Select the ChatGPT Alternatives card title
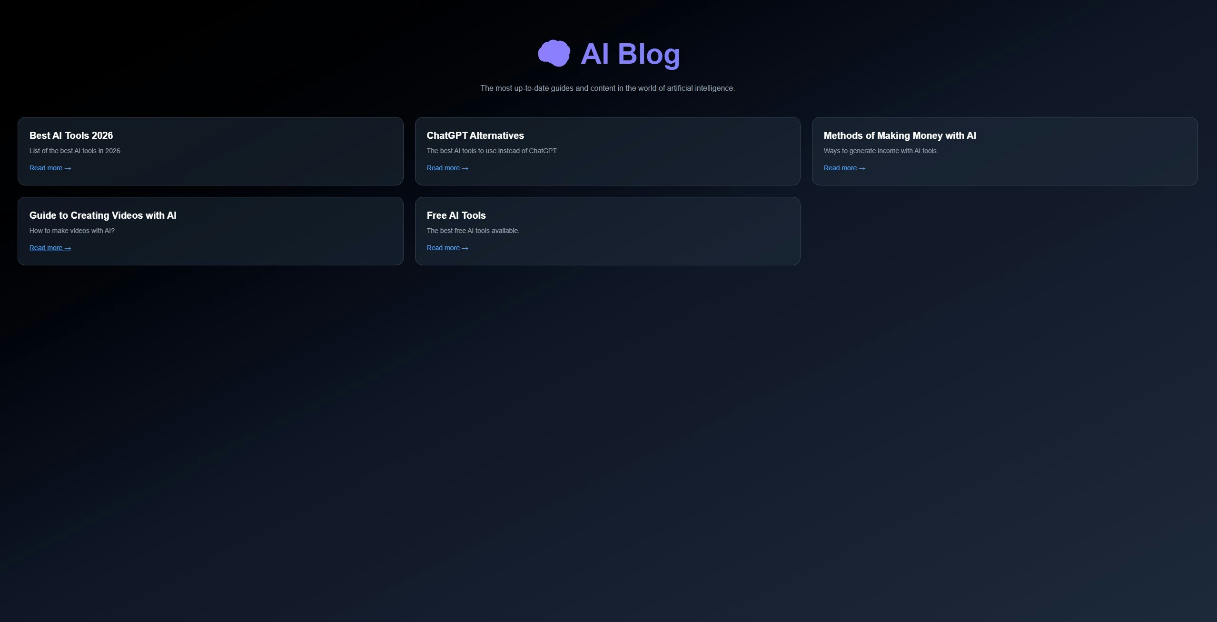The width and height of the screenshot is (1217, 622). coord(475,136)
